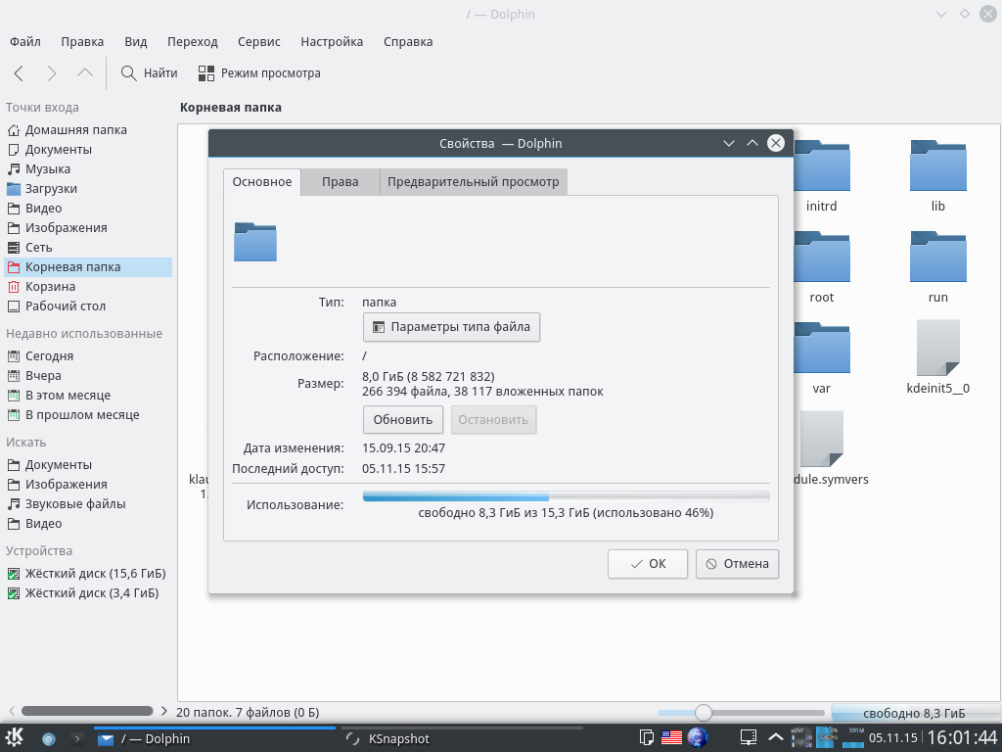
Task: Open Жёсткий диск (3,4 ГиБ) device
Action: coord(86,593)
